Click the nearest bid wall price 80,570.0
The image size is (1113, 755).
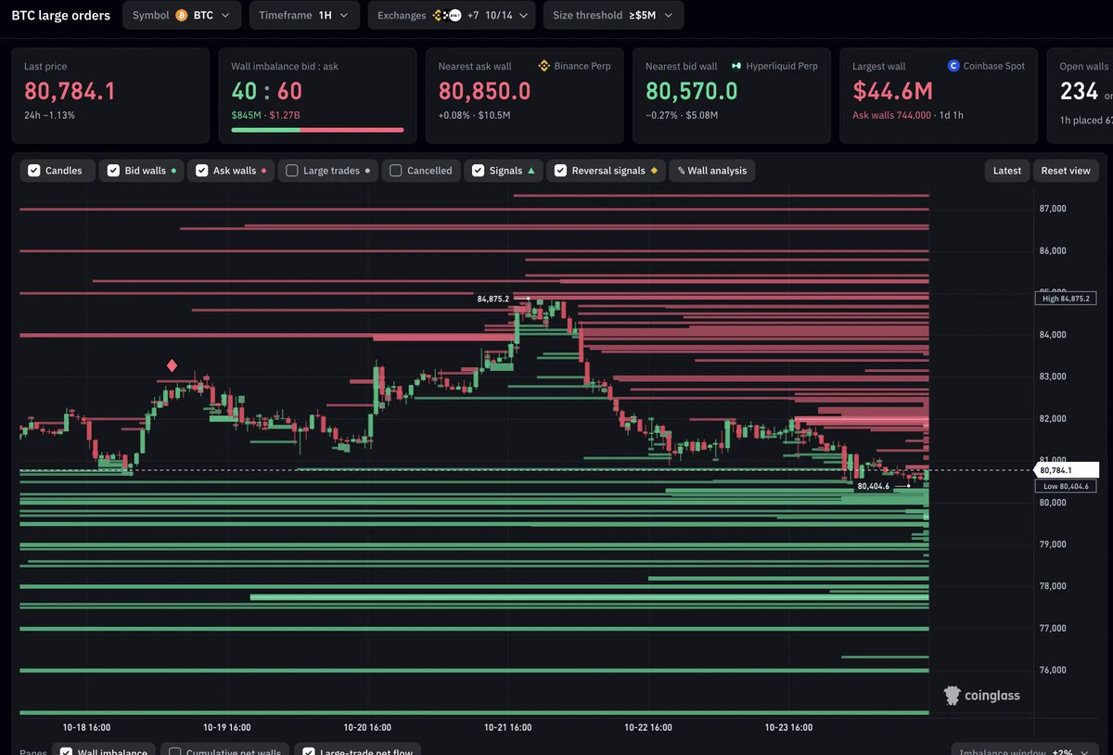pos(692,91)
